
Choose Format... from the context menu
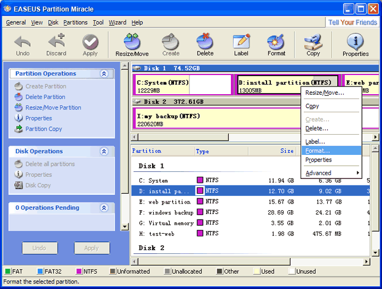[318, 151]
